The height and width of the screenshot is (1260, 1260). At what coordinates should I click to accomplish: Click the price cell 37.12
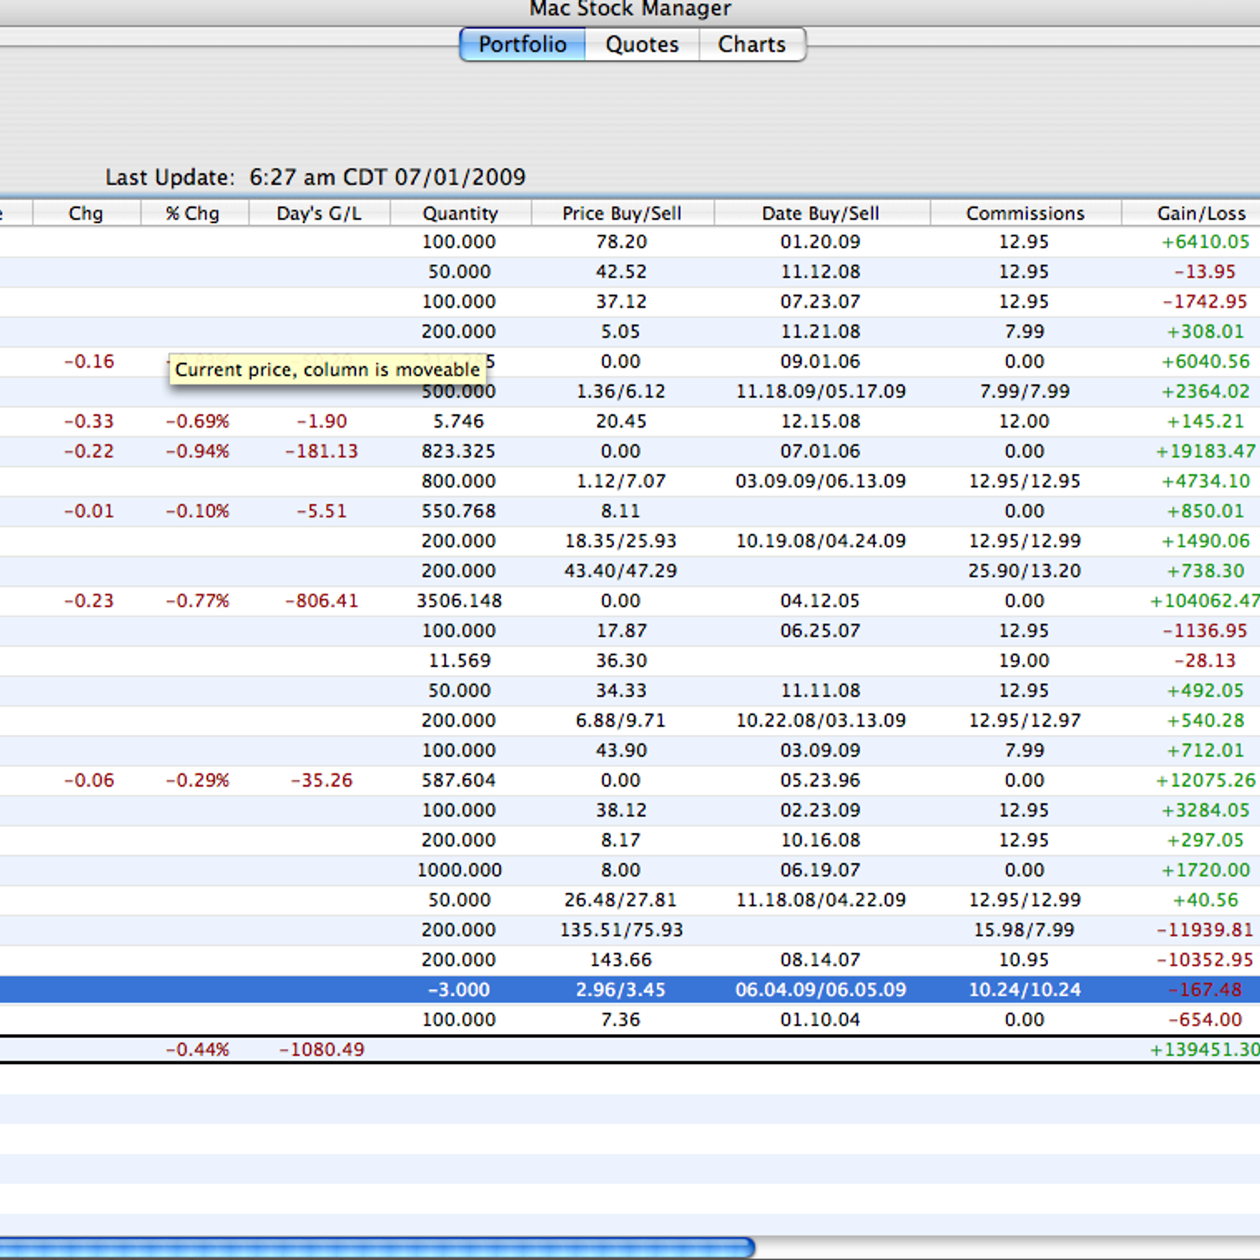[x=621, y=302]
